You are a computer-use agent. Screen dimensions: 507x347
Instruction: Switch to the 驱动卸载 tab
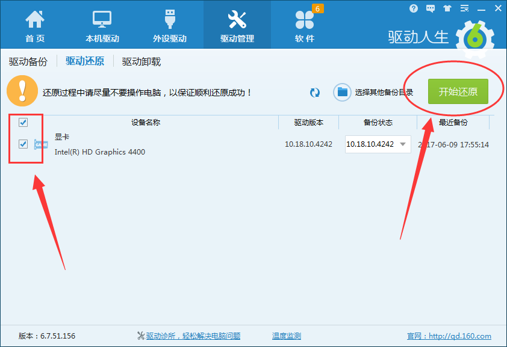(x=140, y=61)
